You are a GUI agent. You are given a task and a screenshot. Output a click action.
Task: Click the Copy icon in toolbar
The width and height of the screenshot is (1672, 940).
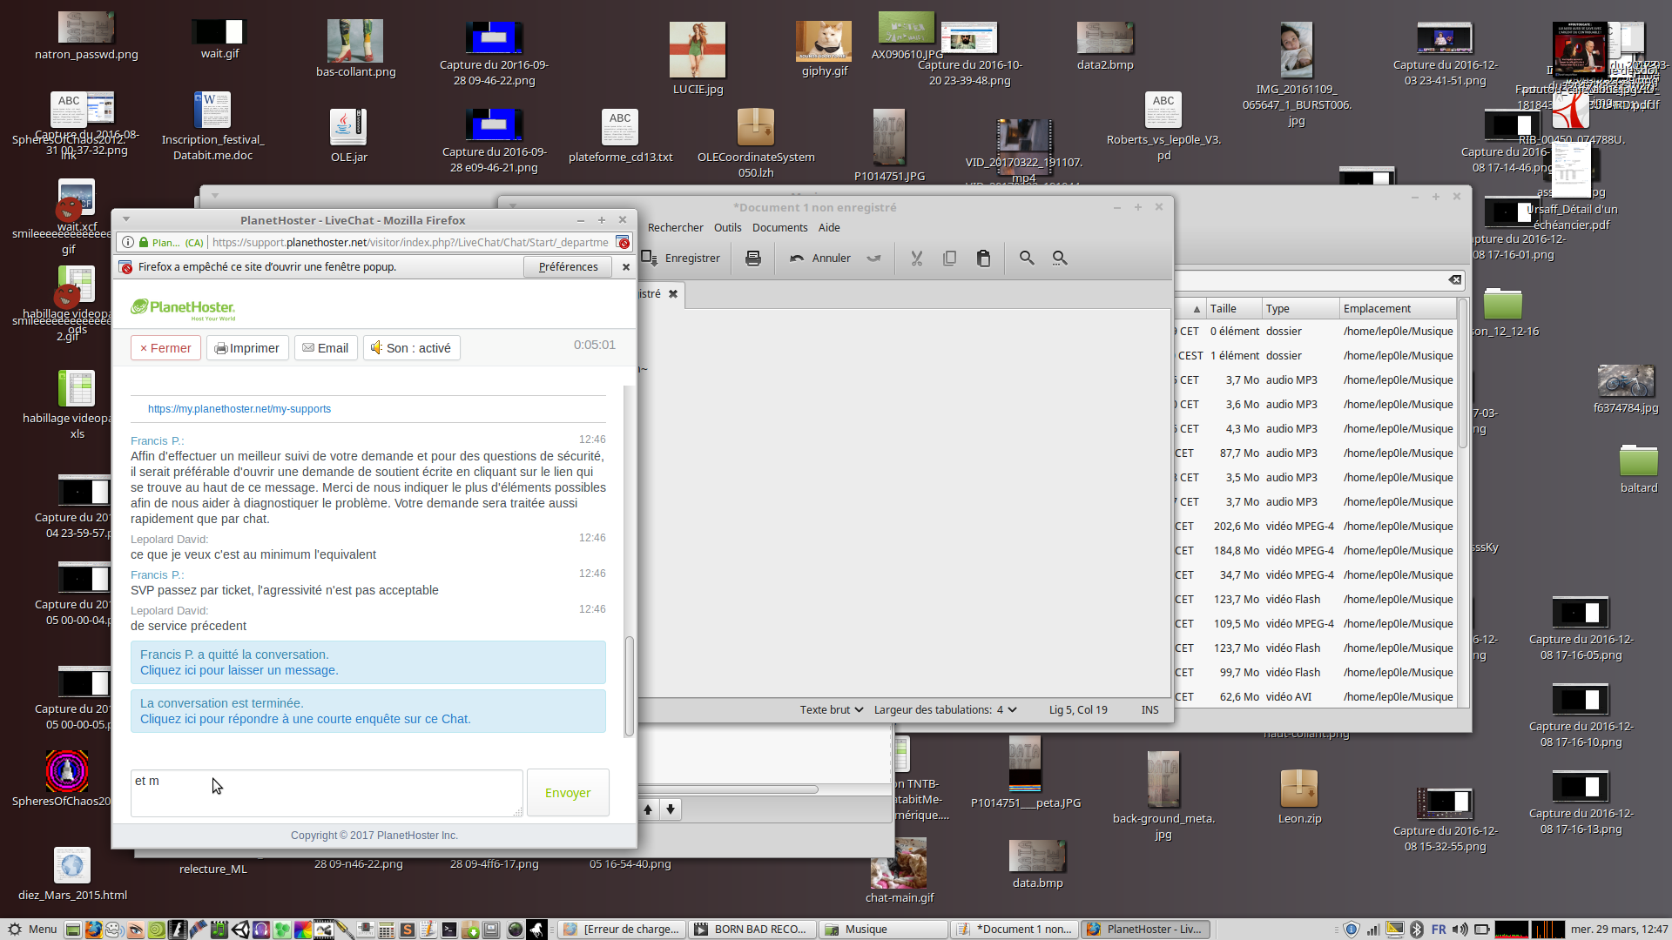pyautogui.click(x=949, y=258)
